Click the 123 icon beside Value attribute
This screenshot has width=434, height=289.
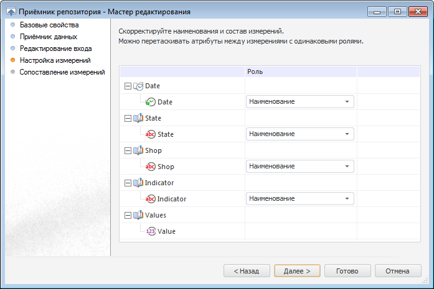(x=150, y=231)
